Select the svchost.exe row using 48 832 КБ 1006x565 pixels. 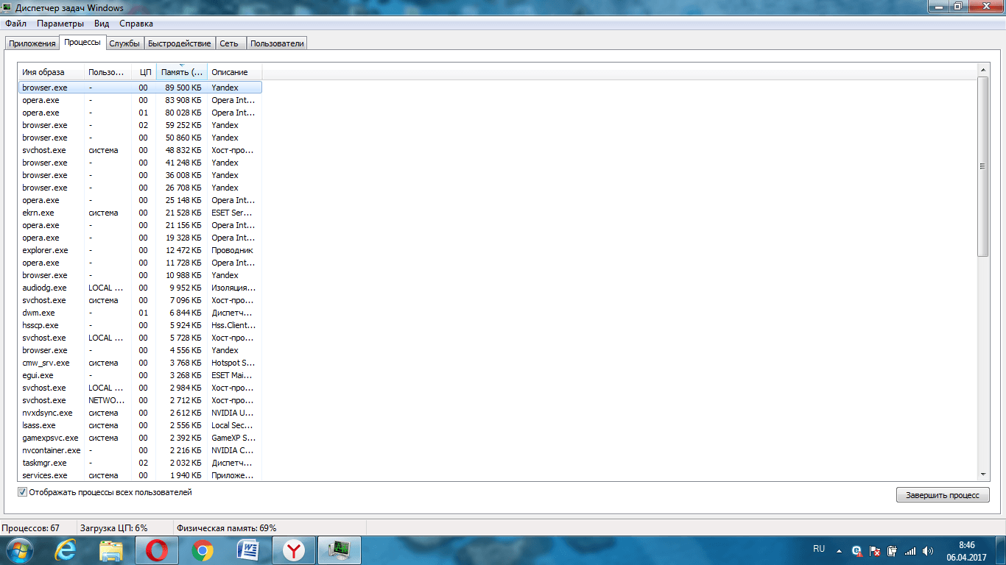140,150
